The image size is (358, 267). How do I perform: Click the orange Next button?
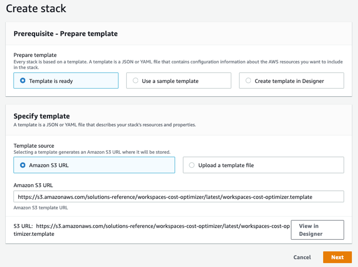point(337,257)
